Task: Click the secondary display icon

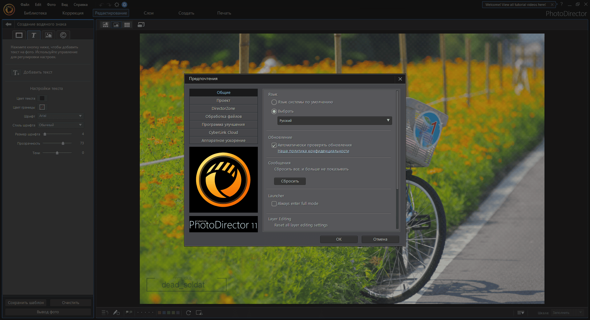Action: [x=141, y=25]
